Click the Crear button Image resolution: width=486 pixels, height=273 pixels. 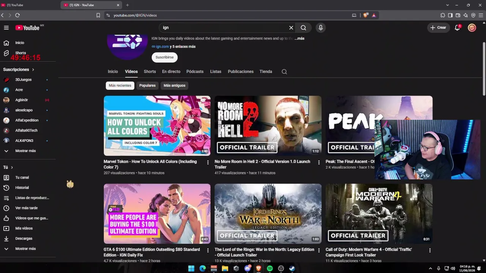[439, 28]
